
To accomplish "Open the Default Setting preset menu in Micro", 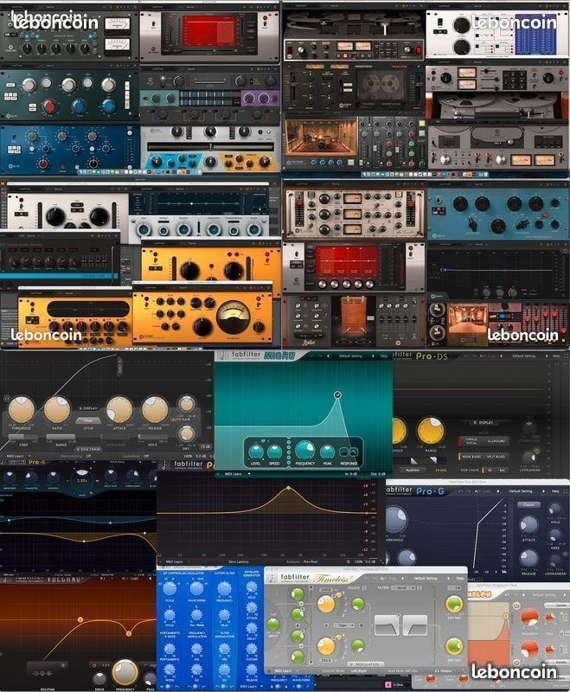I will coord(350,356).
